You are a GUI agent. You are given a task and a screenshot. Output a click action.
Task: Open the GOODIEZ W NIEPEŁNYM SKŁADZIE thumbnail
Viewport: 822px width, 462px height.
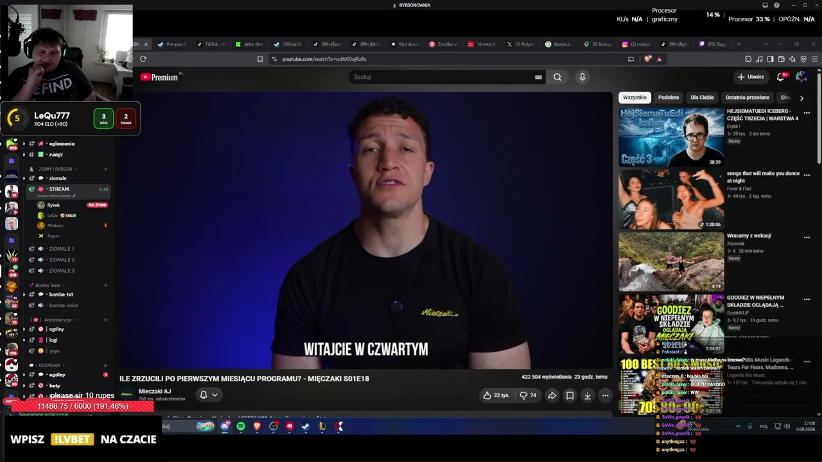click(671, 324)
